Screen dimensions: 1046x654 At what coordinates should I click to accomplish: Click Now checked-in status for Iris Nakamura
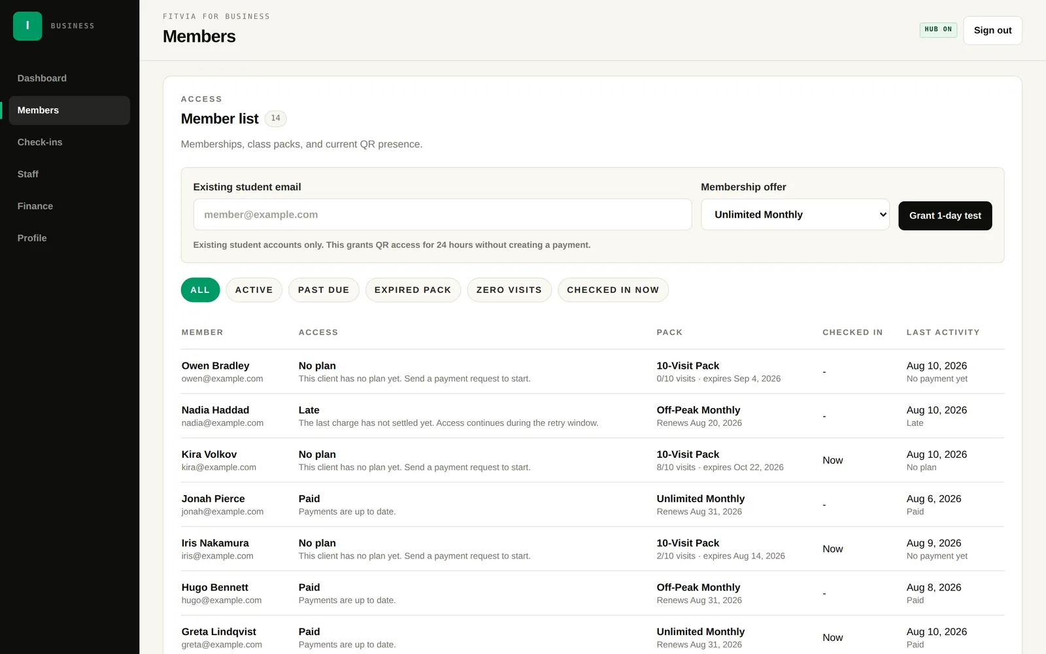click(833, 549)
